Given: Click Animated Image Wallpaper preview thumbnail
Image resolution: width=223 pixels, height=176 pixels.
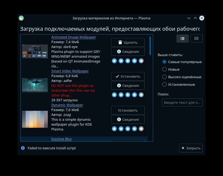Looking at the screenshot, I should pyautogui.click(x=35, y=51).
